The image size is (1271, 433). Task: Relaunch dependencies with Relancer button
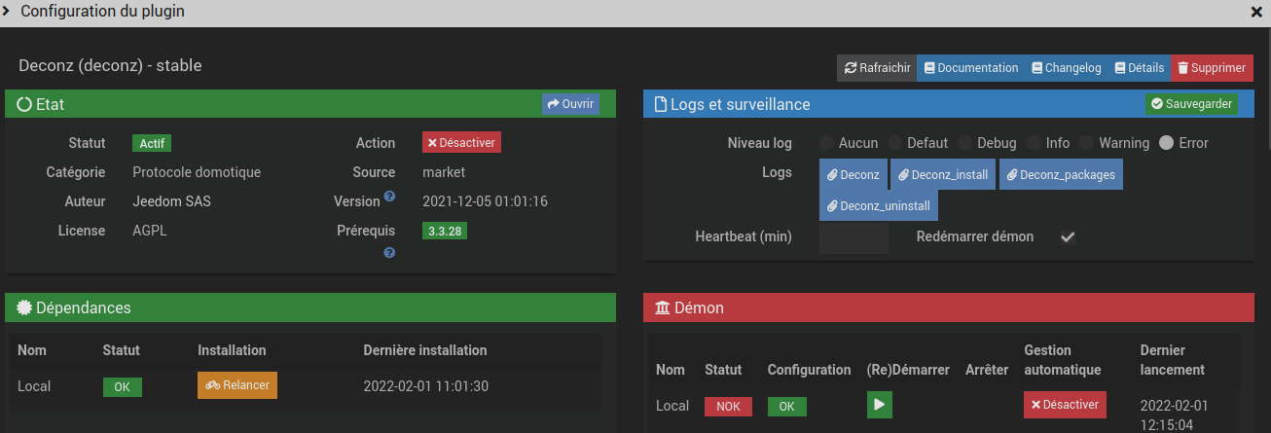237,385
